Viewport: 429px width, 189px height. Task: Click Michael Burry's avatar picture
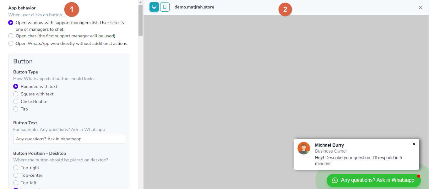click(304, 148)
